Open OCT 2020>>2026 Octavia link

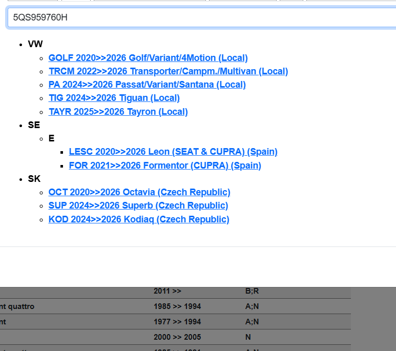click(x=139, y=192)
